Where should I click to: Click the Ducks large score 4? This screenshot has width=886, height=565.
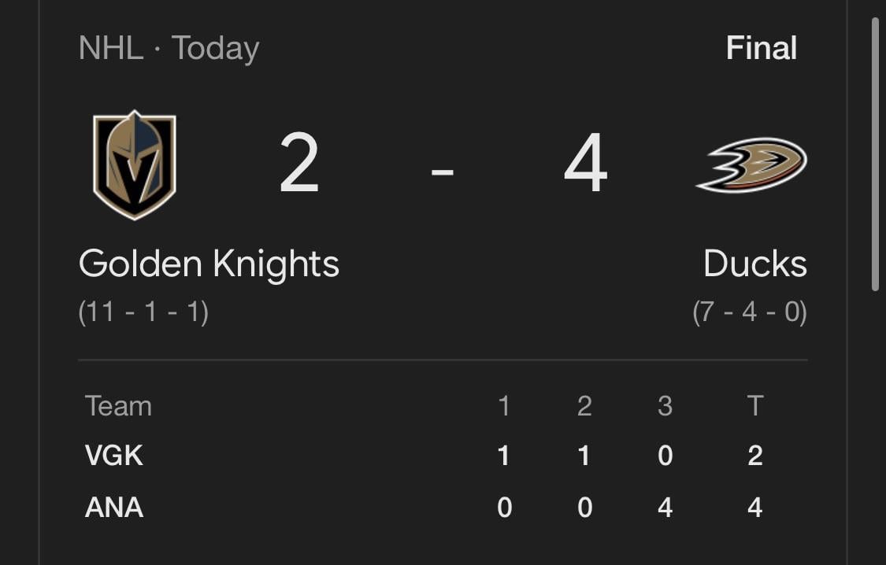tap(586, 164)
